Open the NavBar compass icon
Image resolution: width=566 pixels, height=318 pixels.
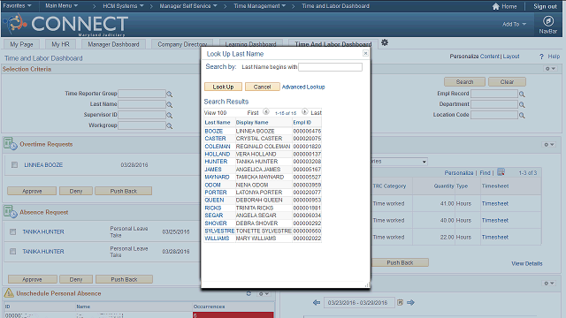pos(548,21)
